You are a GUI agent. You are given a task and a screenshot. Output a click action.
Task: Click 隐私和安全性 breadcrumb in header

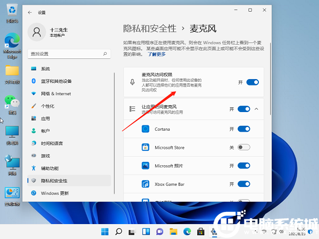click(x=150, y=28)
